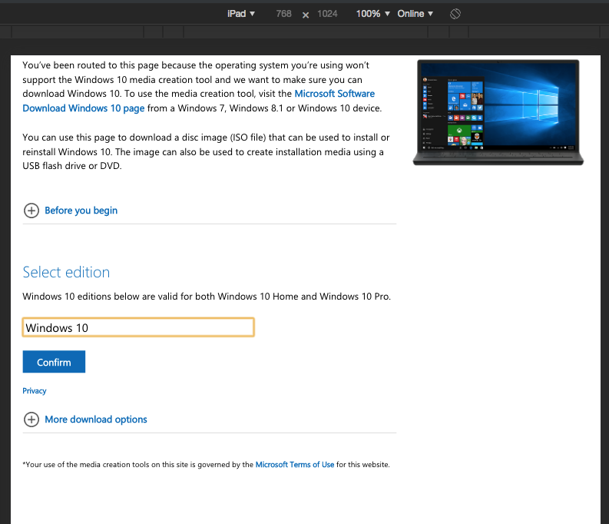Click the Select edition heading

click(66, 272)
